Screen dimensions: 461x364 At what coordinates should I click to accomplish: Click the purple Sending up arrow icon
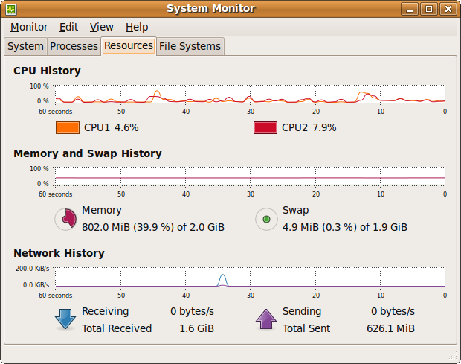coord(266,319)
